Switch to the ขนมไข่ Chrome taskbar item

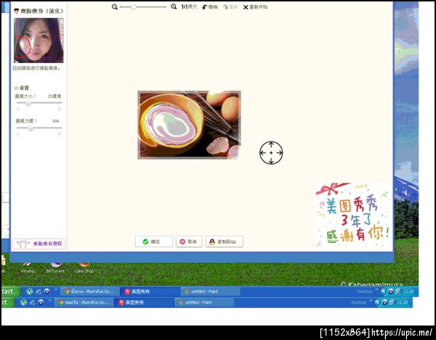coord(84,302)
